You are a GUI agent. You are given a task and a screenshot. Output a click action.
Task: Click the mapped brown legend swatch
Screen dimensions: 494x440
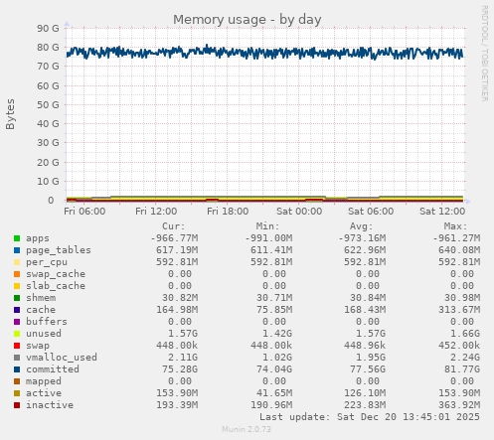[x=17, y=381]
